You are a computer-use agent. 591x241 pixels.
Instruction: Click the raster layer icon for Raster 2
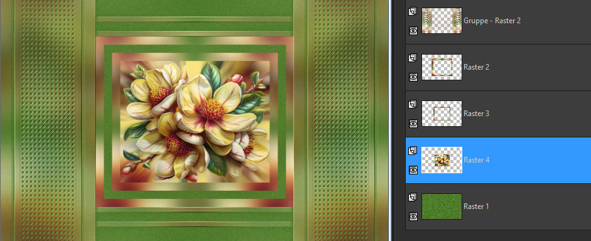413,58
